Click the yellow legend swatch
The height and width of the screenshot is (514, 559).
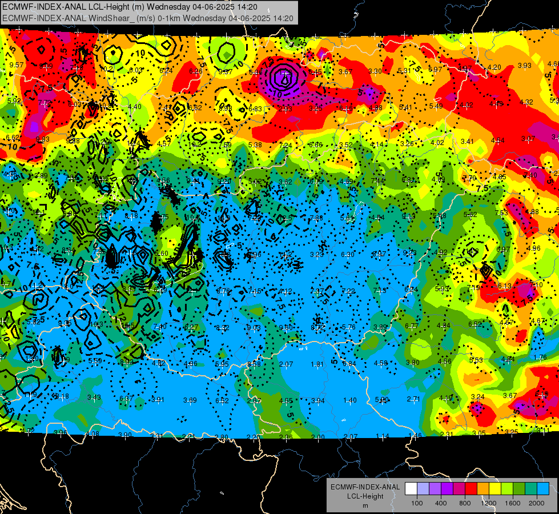[495, 488]
